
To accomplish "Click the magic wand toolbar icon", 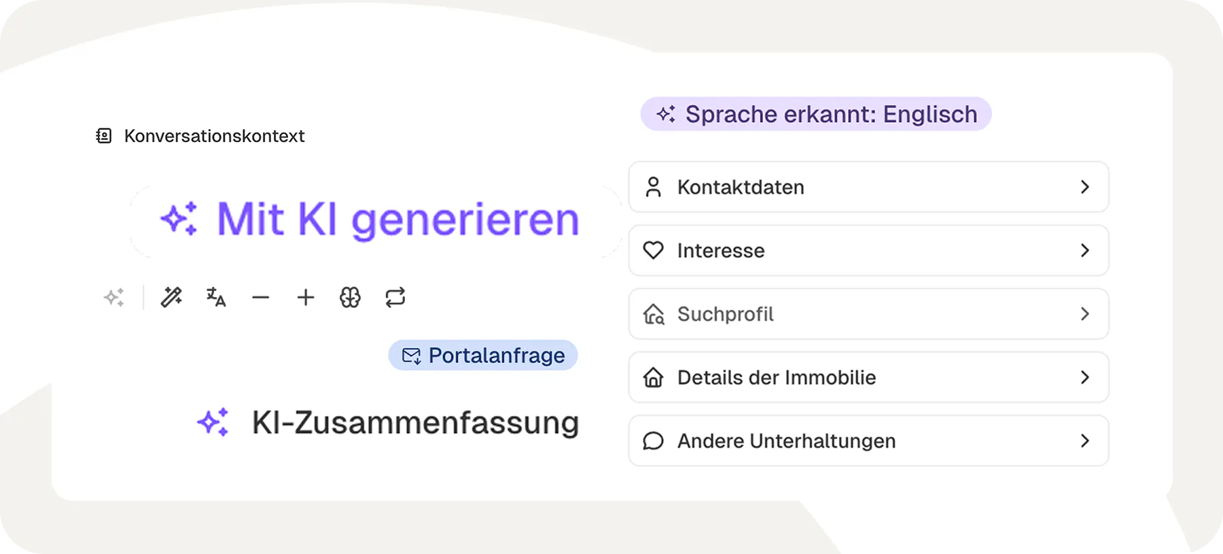I will pos(171,297).
